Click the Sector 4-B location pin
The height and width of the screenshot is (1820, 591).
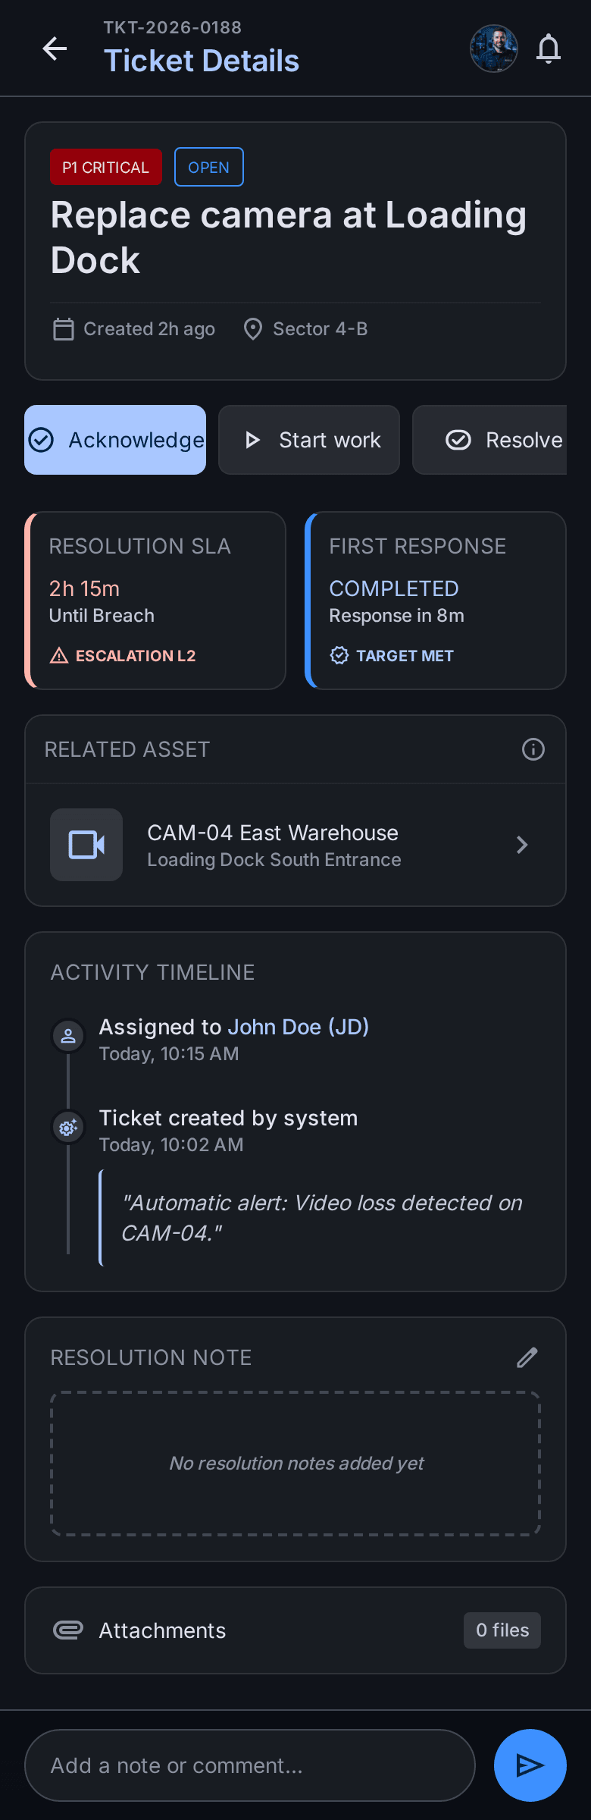pos(253,329)
